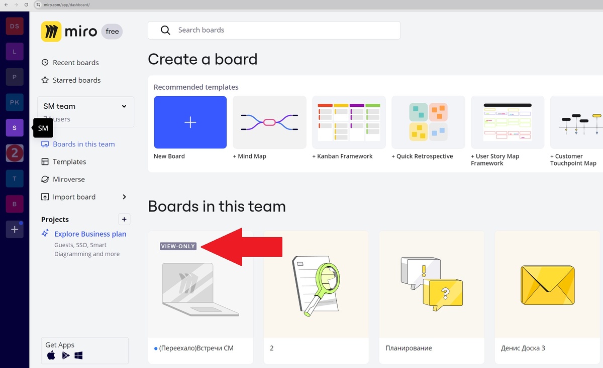This screenshot has width=603, height=368.
Task: Switch to the T team avatar
Action: coord(15,178)
